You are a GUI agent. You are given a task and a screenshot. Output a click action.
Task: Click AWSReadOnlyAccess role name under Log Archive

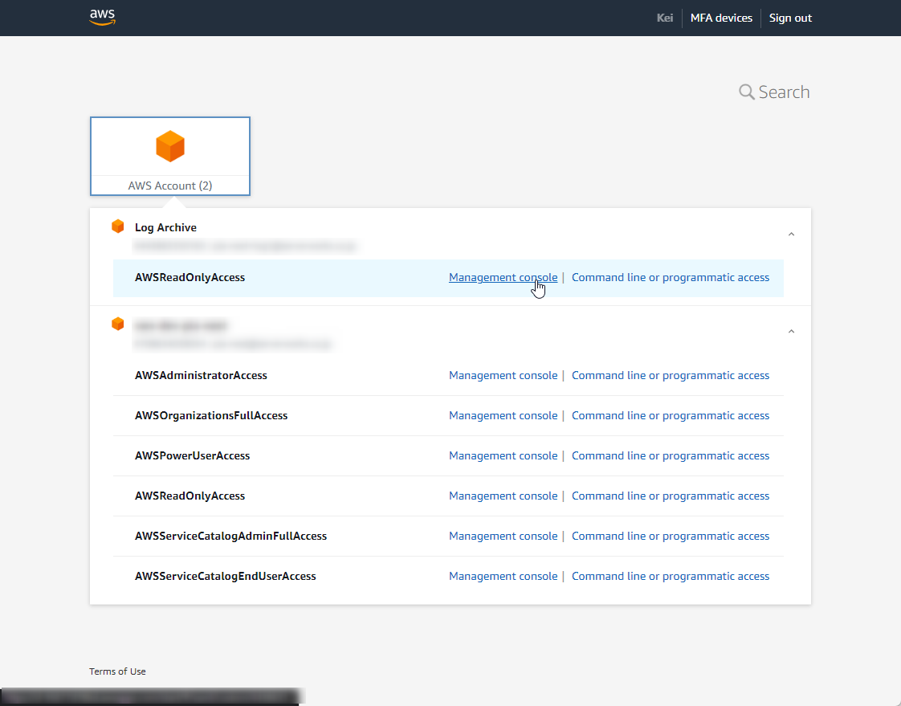pos(190,277)
